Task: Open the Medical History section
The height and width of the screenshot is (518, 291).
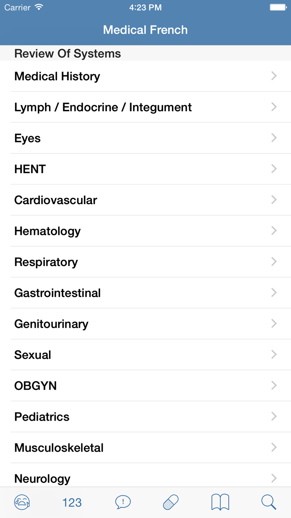Action: tap(57, 76)
